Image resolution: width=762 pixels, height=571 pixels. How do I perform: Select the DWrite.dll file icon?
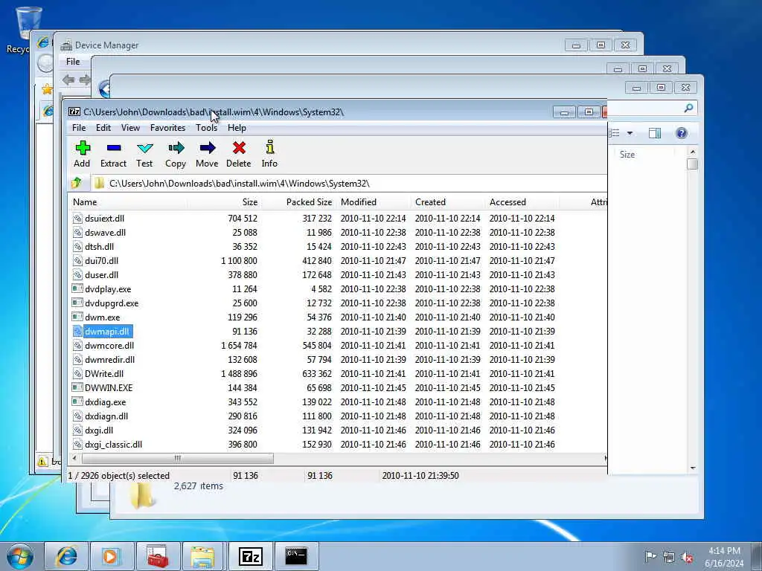pyautogui.click(x=77, y=374)
